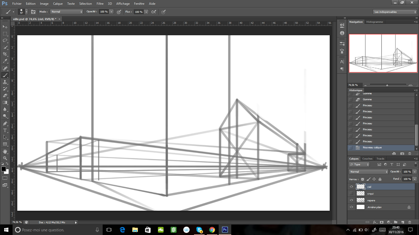Delete selected layer using trash button
The image size is (419, 235).
click(x=410, y=222)
